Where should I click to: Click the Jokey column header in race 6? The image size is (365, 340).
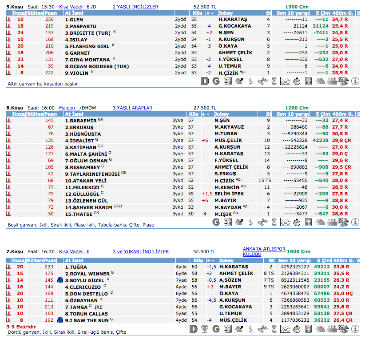pos(224,114)
